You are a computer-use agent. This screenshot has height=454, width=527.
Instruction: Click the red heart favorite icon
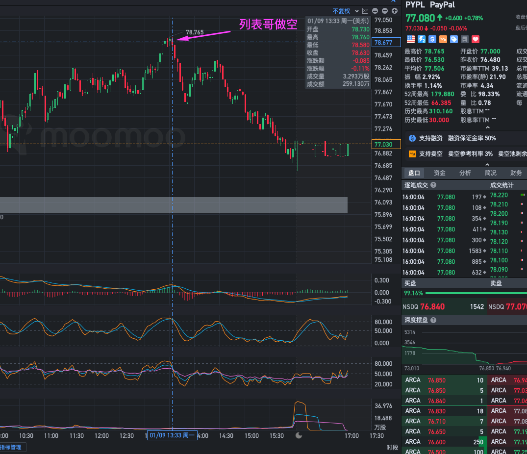475,39
